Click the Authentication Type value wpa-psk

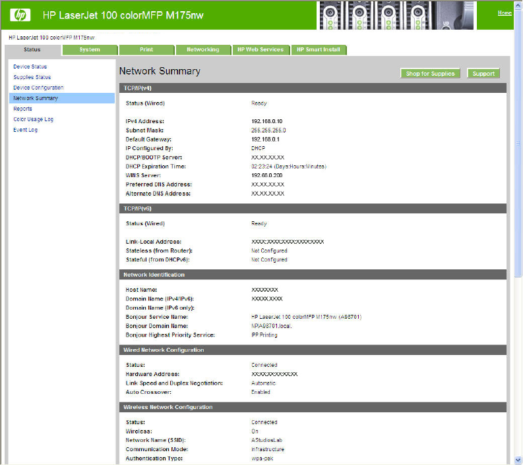262,458
